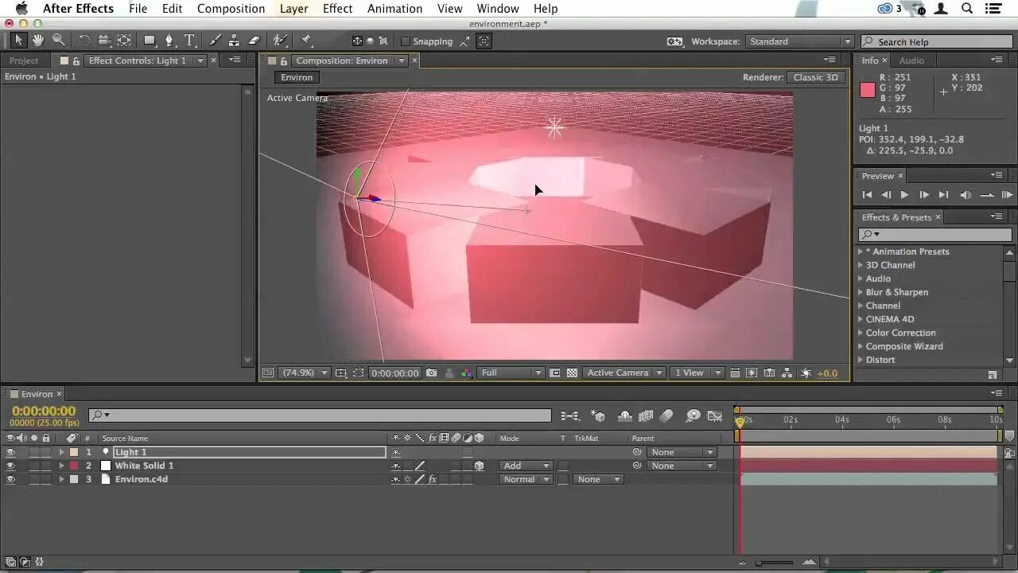Switch to the Audio tab
The height and width of the screenshot is (573, 1018).
coord(911,60)
